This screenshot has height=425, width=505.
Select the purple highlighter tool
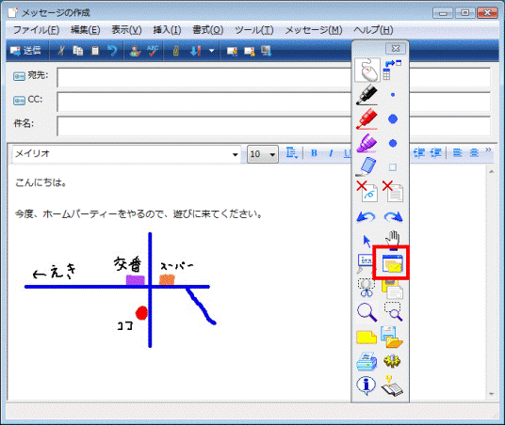tap(367, 143)
